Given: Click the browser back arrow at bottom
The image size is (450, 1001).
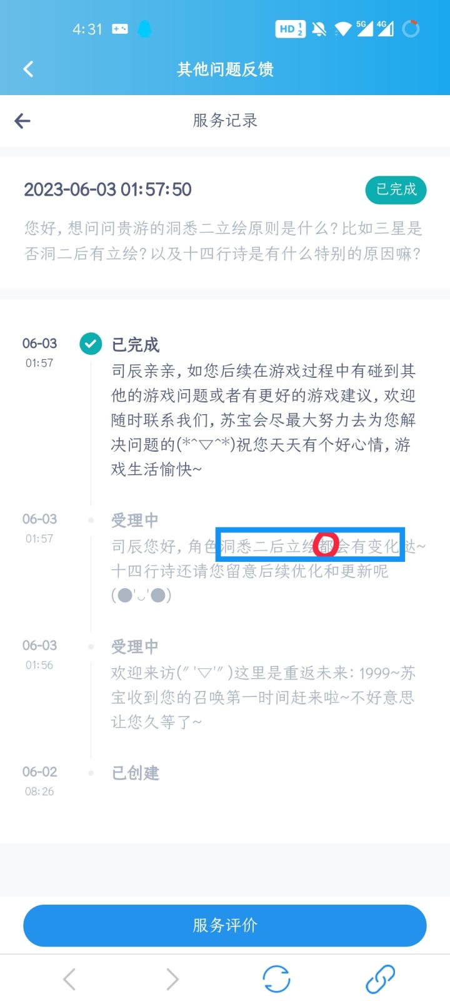Looking at the screenshot, I should pyautogui.click(x=69, y=979).
